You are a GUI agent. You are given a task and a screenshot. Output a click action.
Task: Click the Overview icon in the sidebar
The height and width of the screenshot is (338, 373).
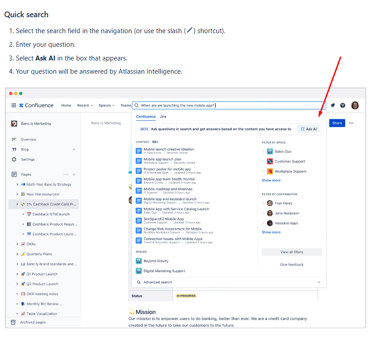(x=14, y=139)
